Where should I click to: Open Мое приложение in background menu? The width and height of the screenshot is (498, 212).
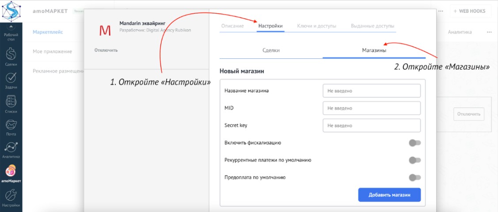tap(52, 51)
